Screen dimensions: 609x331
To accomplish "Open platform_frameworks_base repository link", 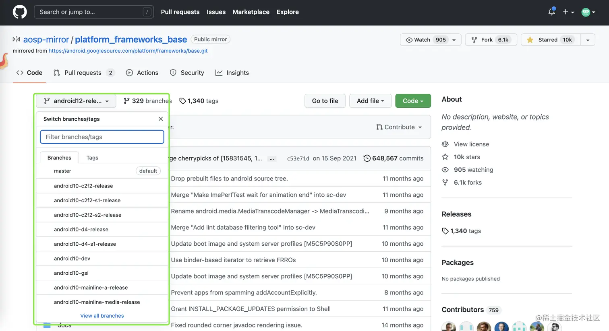I will (131, 39).
